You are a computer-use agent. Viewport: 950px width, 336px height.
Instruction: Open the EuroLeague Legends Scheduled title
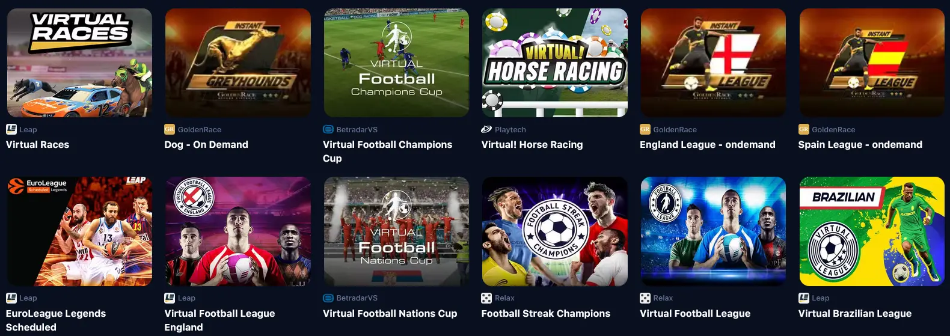56,320
